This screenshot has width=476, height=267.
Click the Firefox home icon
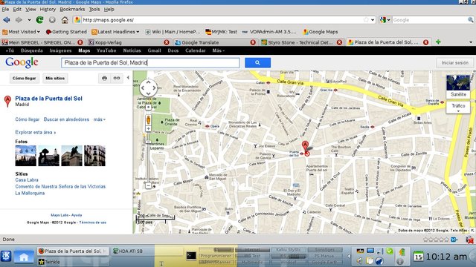point(65,20)
